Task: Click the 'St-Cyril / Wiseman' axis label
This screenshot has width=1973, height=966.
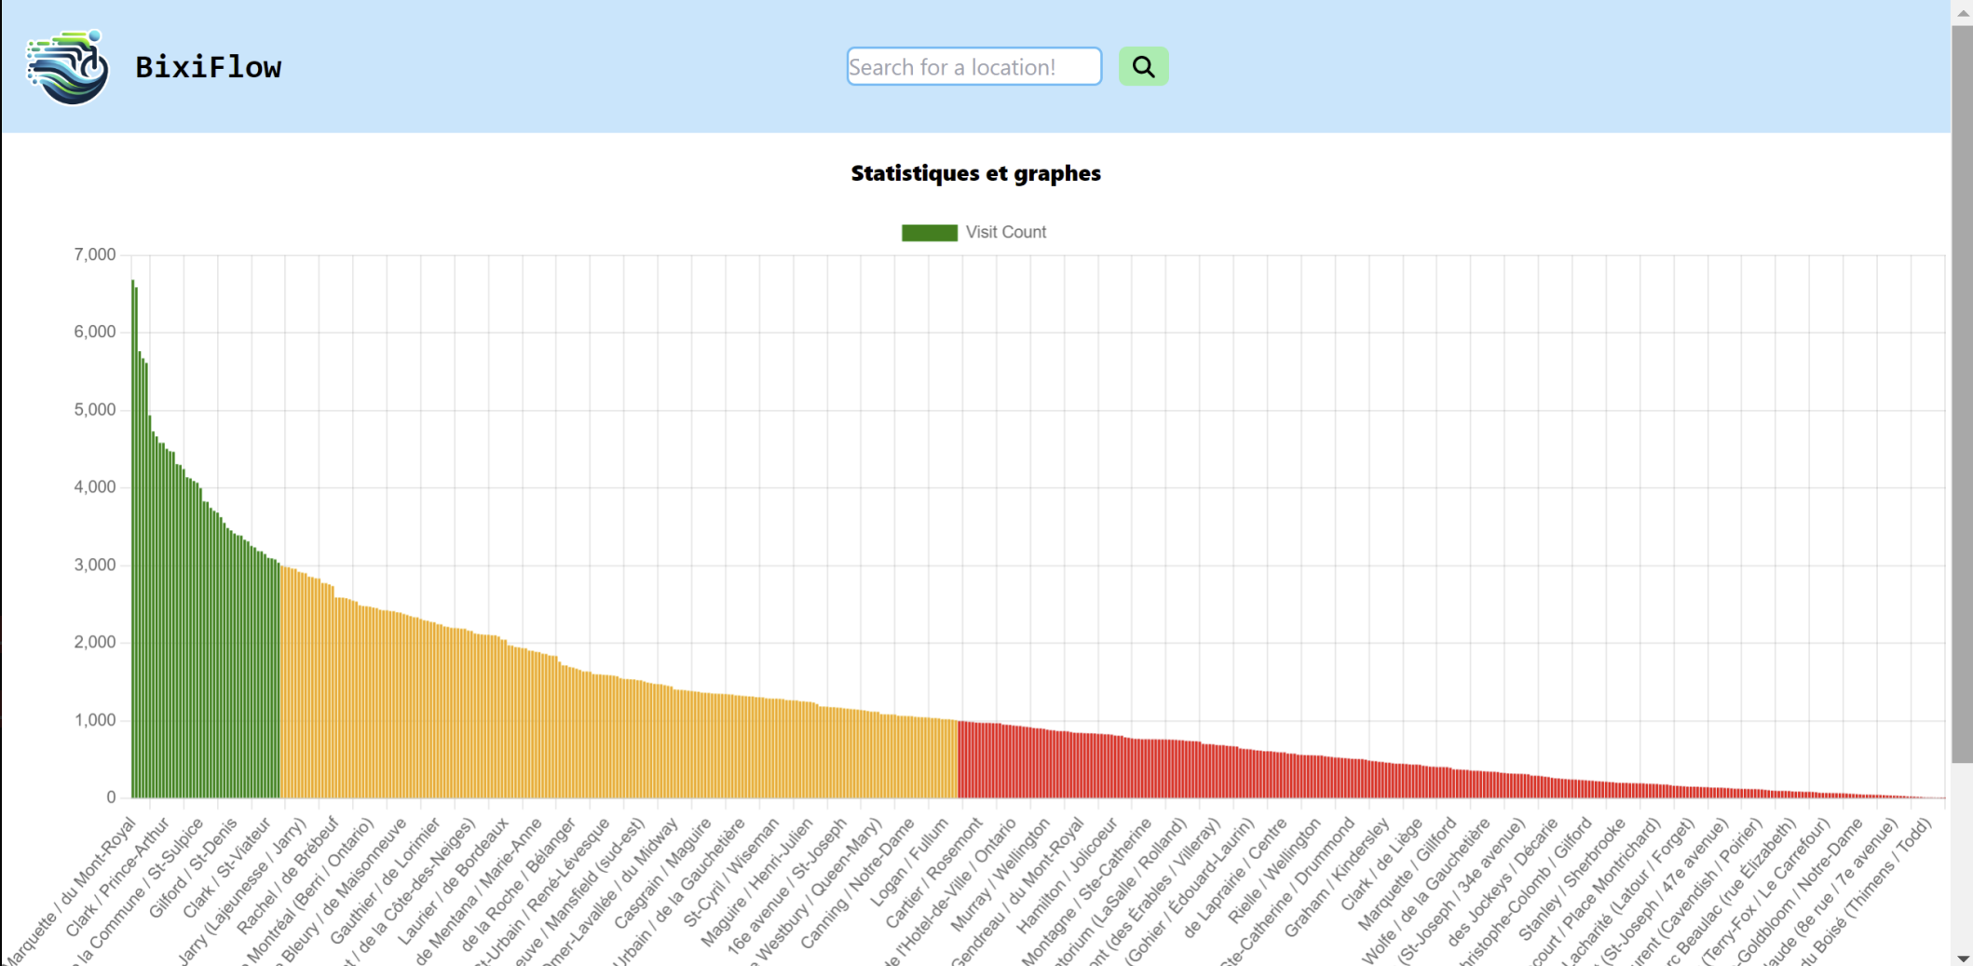Action: tap(732, 871)
